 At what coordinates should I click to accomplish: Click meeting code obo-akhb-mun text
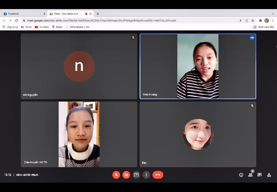(x=27, y=175)
